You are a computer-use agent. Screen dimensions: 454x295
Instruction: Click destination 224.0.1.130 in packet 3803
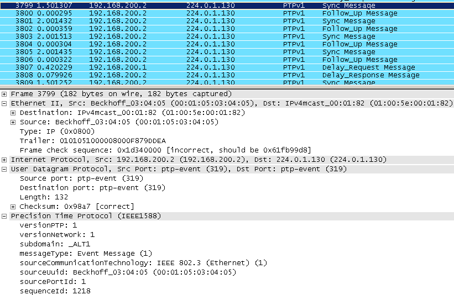[211, 36]
